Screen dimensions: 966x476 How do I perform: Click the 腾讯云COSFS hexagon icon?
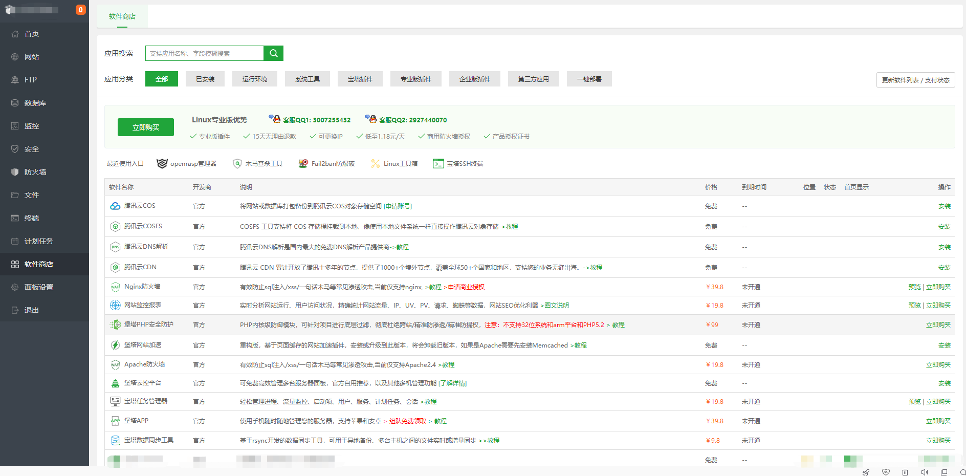click(x=115, y=226)
